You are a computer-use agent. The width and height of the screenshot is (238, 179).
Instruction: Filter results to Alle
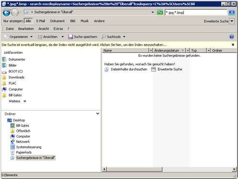[x=28, y=21]
